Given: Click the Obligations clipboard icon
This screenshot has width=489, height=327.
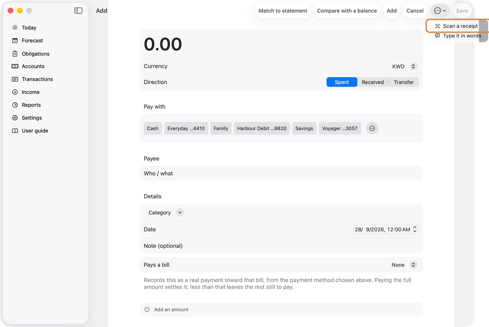Looking at the screenshot, I should [x=15, y=54].
